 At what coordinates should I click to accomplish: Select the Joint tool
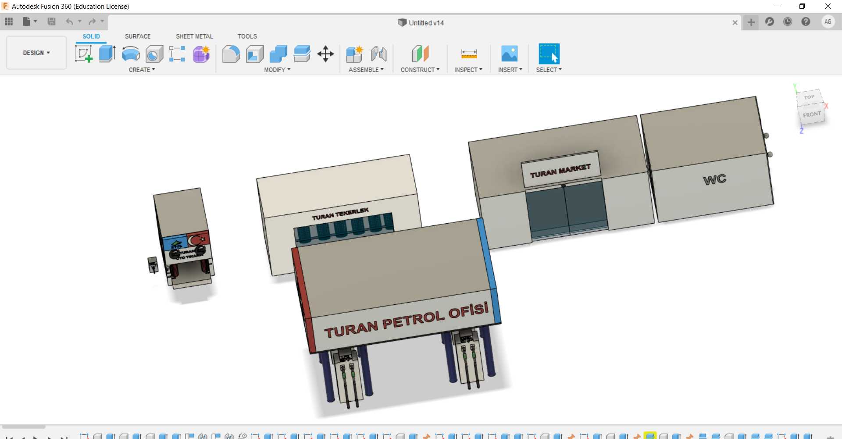click(378, 54)
